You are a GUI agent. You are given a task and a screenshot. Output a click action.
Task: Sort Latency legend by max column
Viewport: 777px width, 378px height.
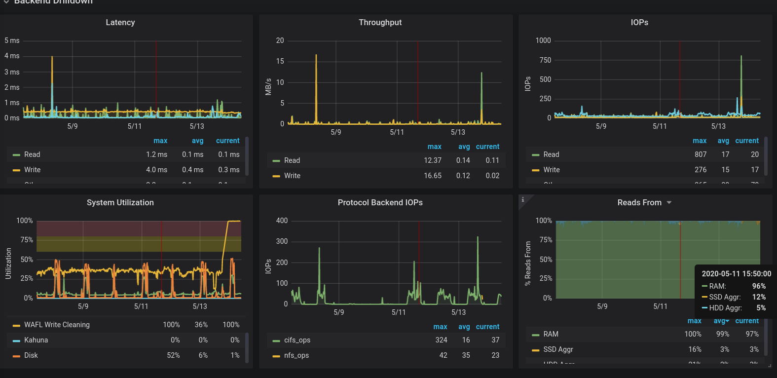(160, 141)
